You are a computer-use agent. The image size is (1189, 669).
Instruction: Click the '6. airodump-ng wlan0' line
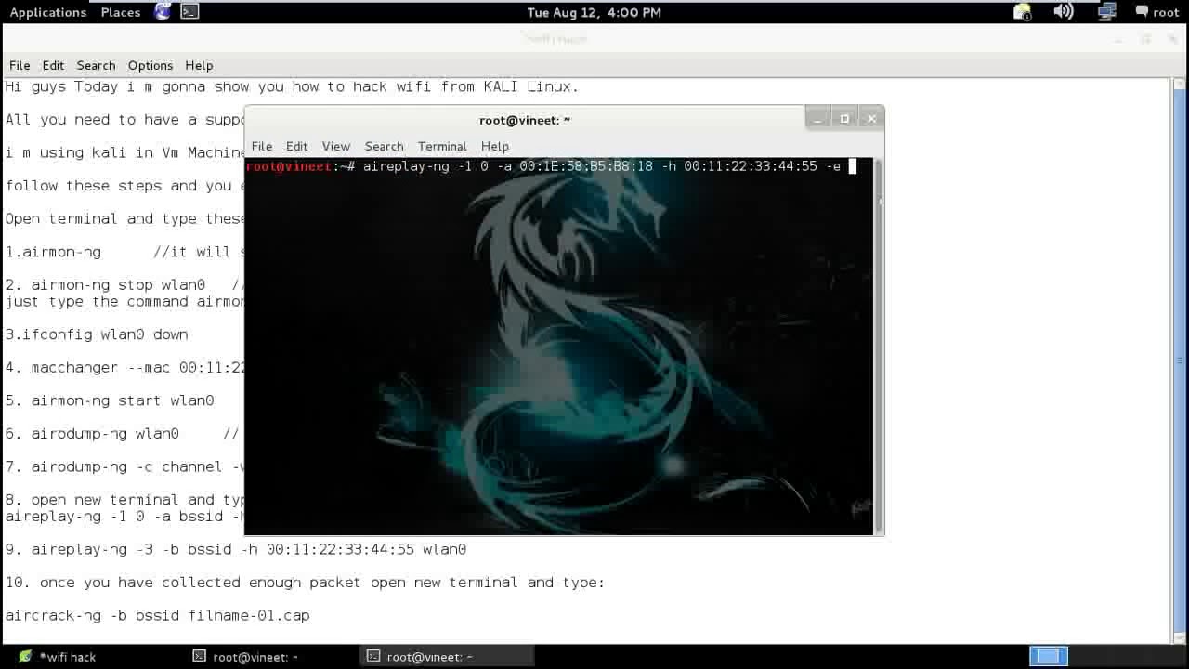click(x=123, y=434)
